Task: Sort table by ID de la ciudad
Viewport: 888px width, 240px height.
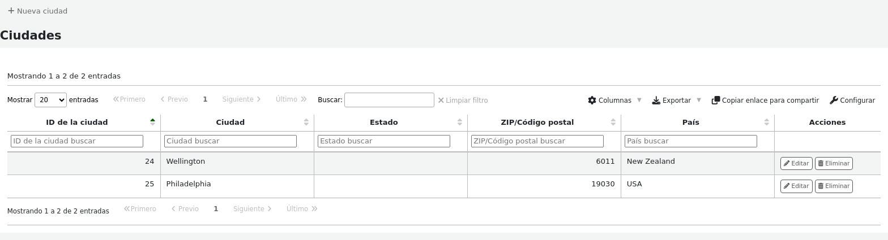Action: click(x=77, y=122)
